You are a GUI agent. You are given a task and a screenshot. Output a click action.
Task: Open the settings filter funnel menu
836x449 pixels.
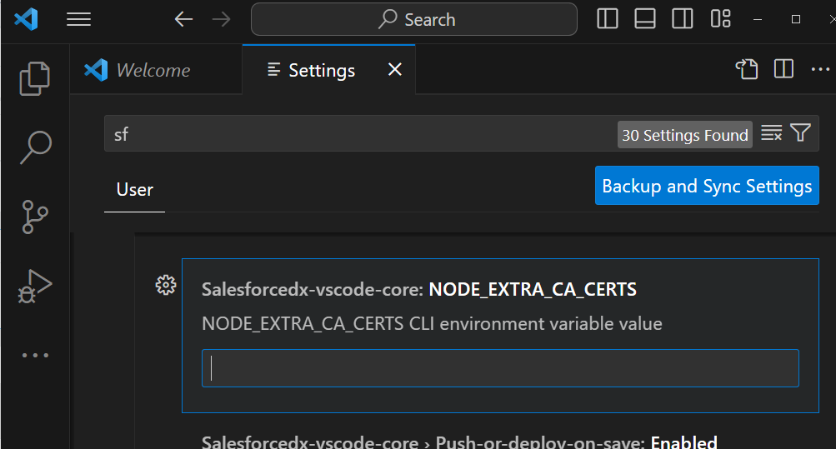pos(800,132)
